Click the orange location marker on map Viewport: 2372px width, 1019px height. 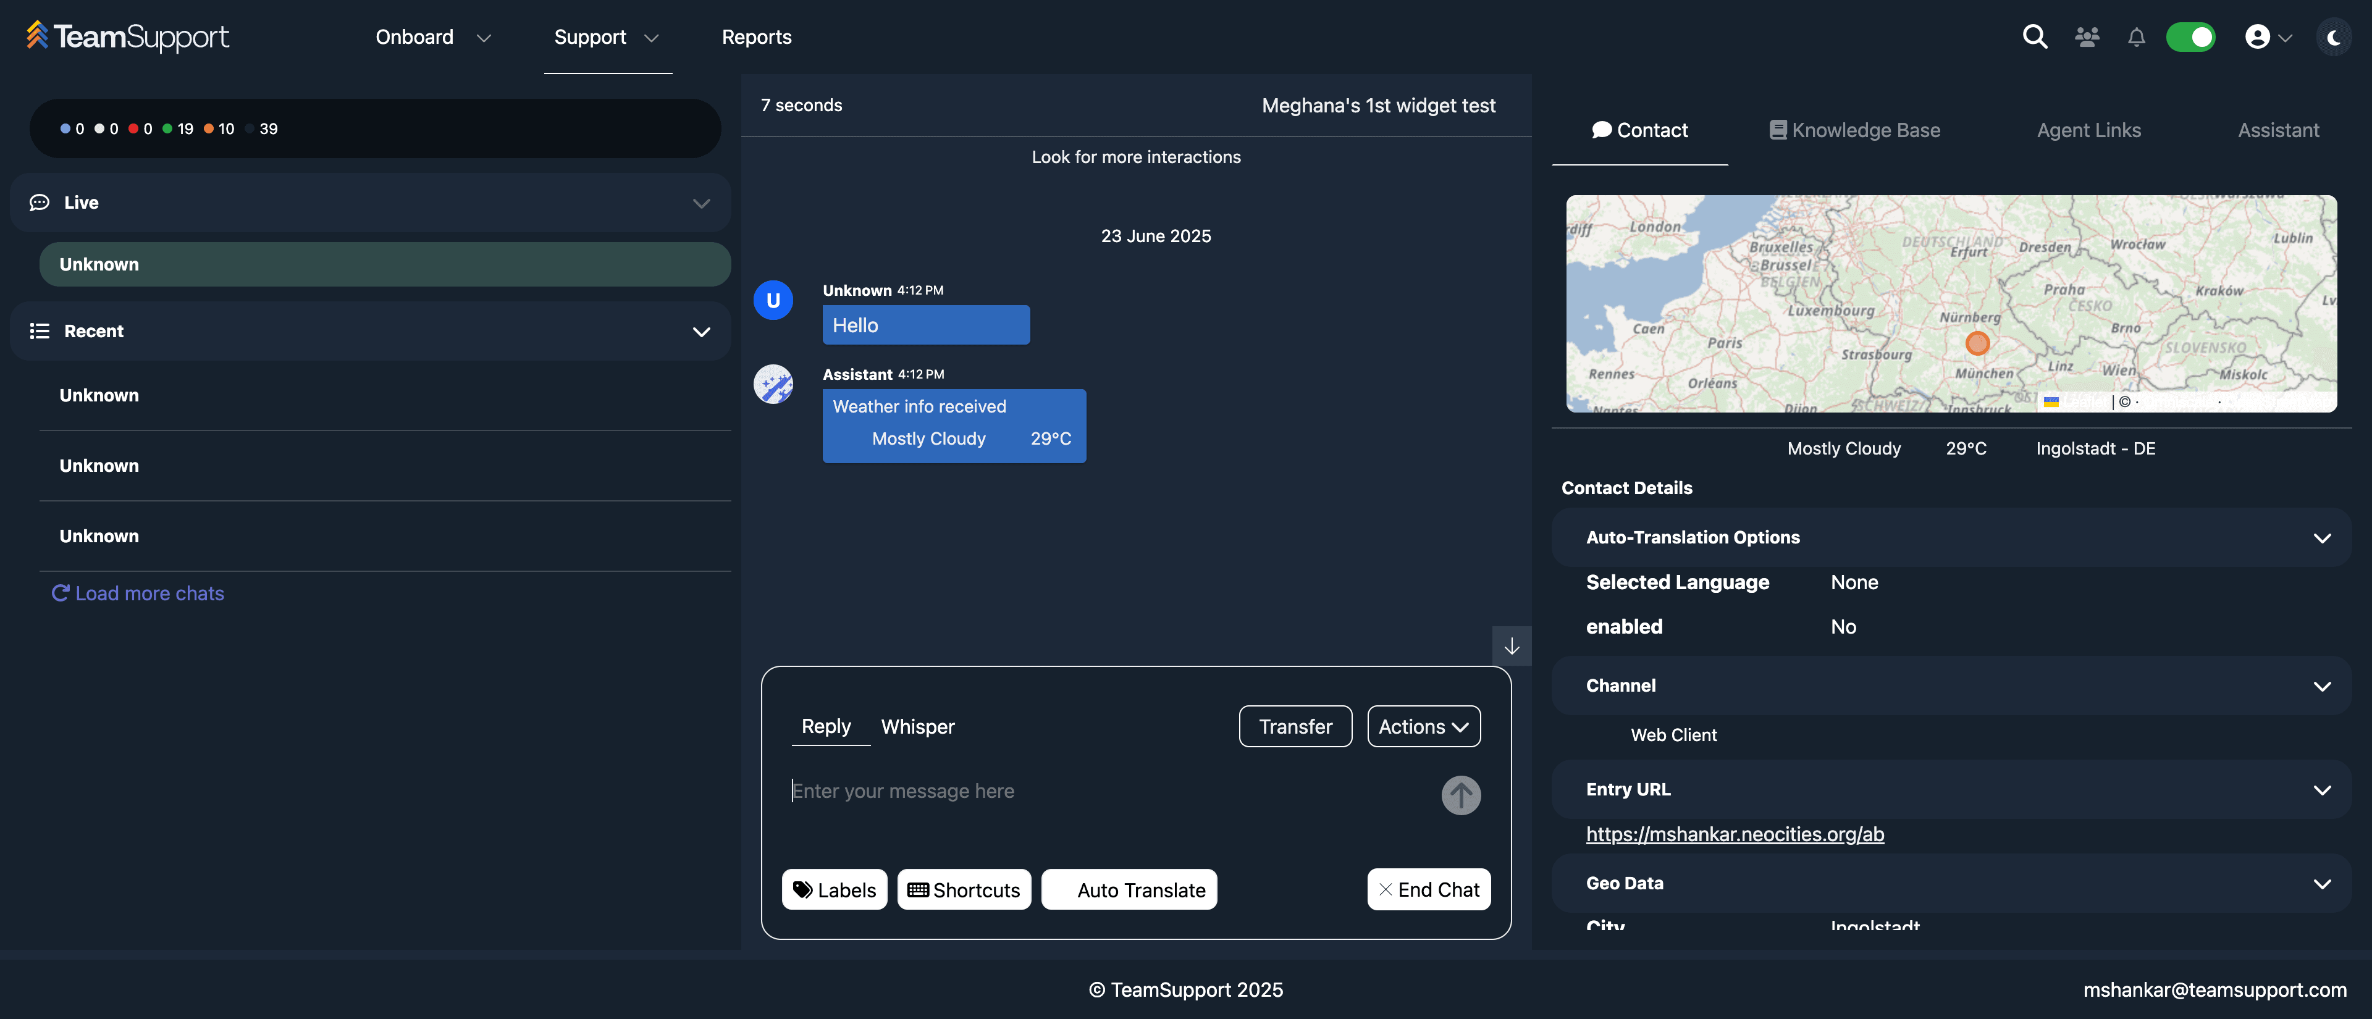pyautogui.click(x=1977, y=343)
